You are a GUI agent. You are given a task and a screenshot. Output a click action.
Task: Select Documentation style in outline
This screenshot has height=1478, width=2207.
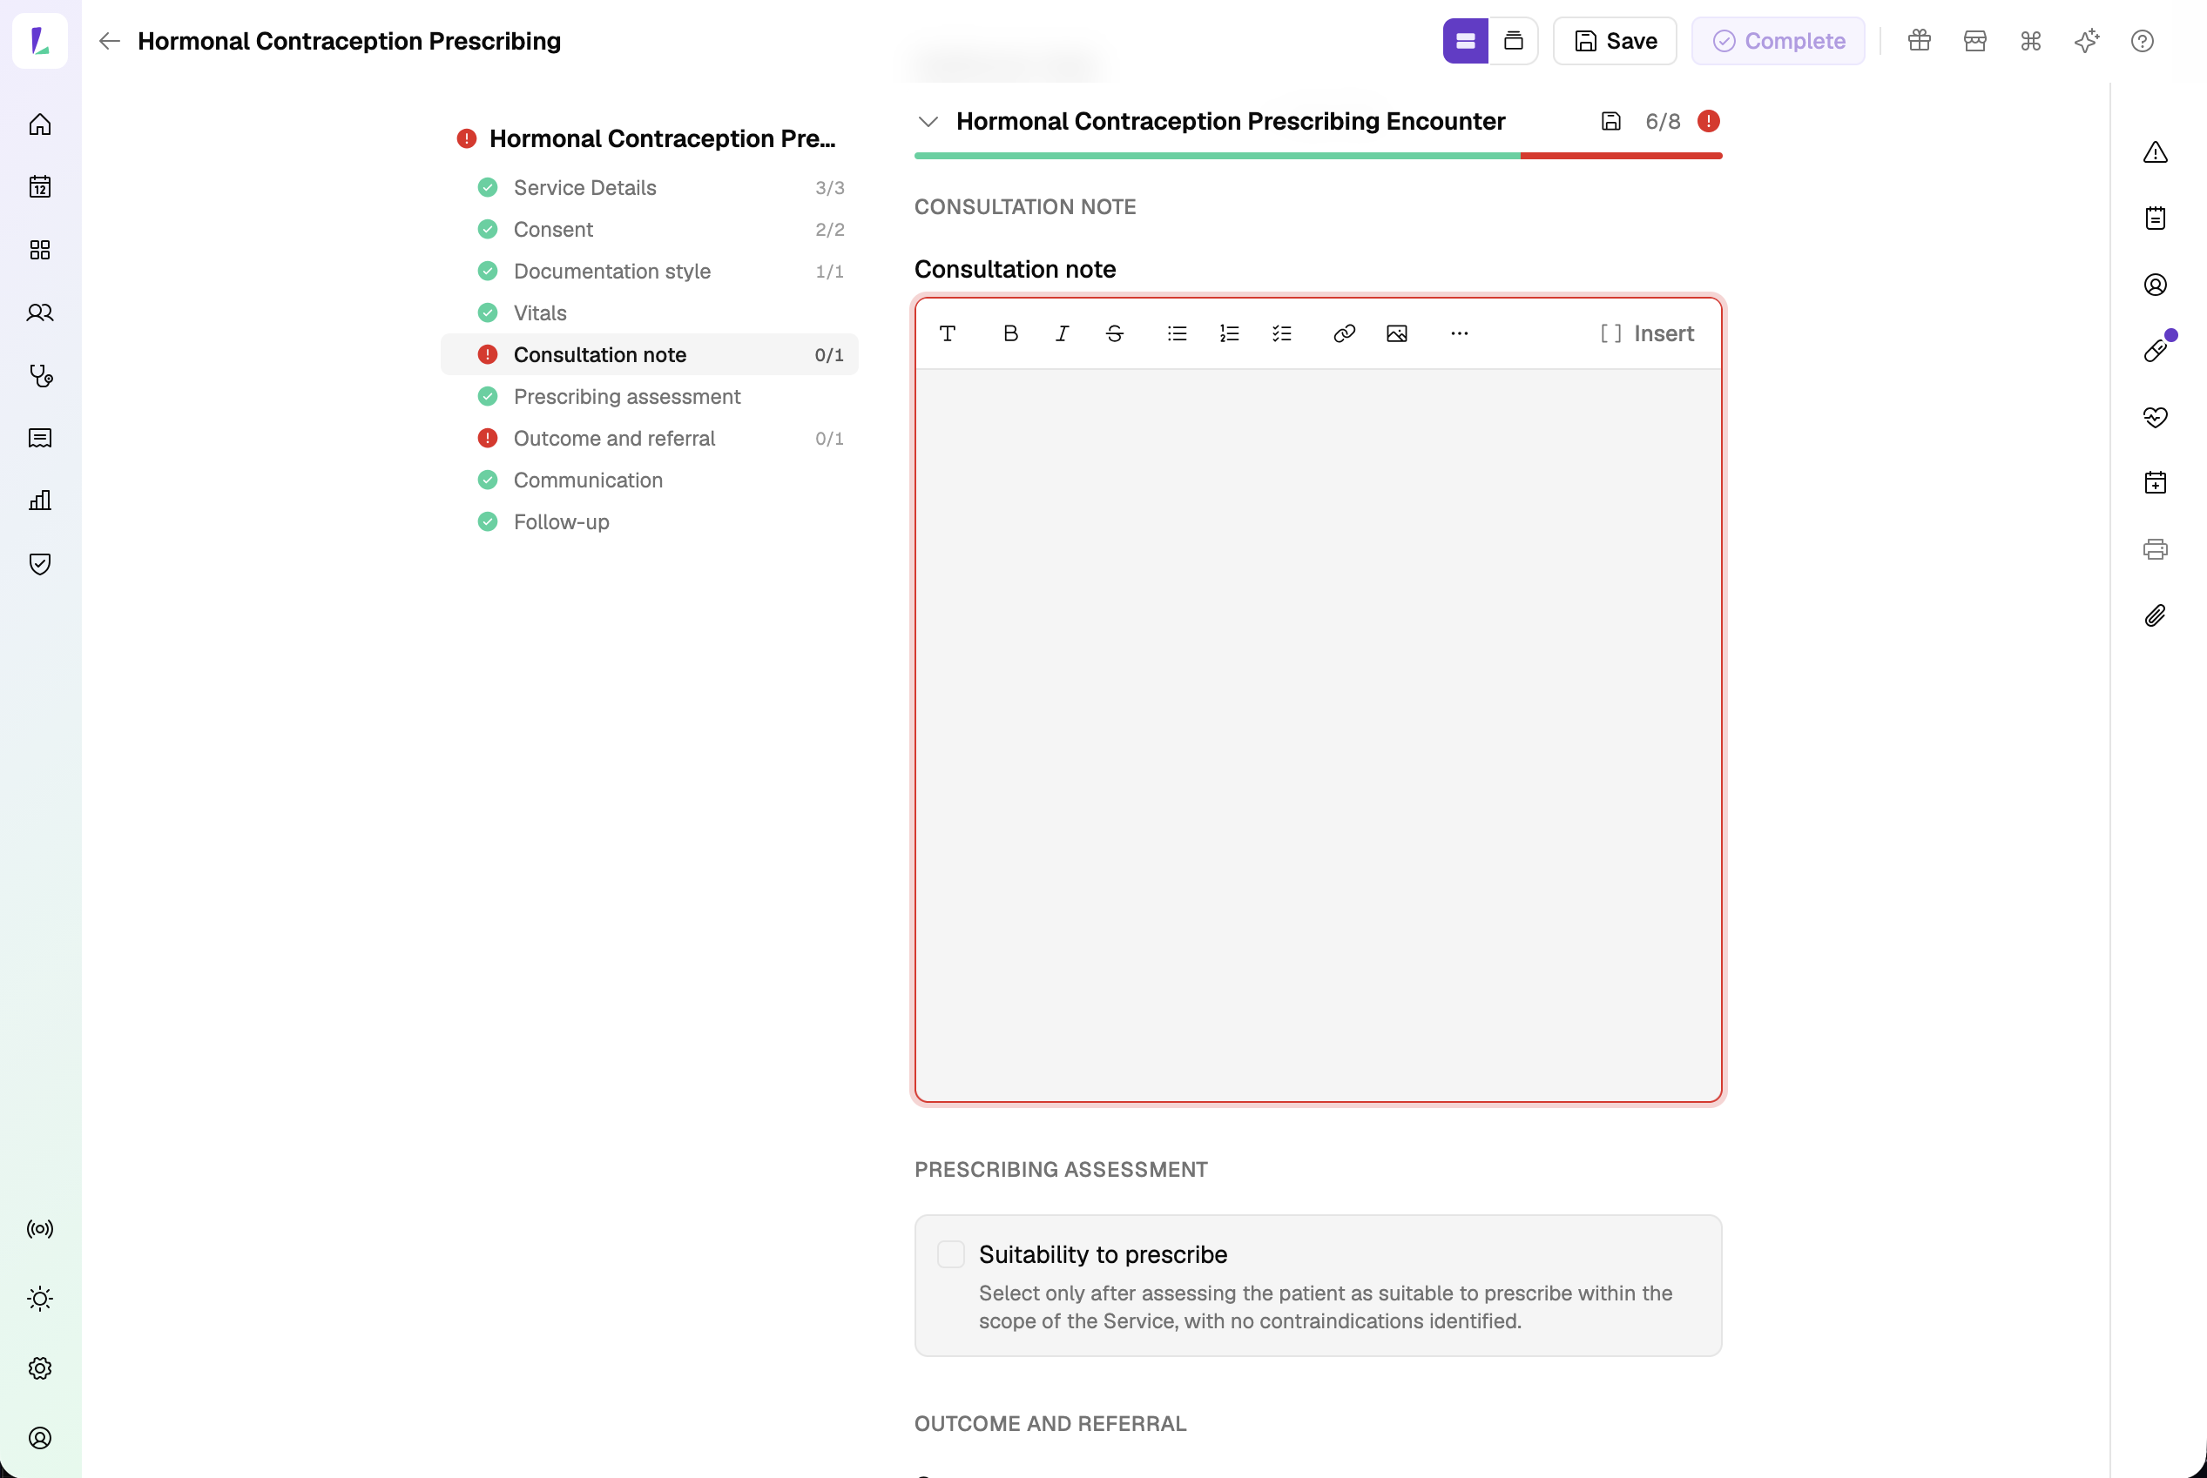650,272
